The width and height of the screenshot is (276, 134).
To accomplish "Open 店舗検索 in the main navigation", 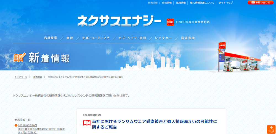I will (51, 38).
